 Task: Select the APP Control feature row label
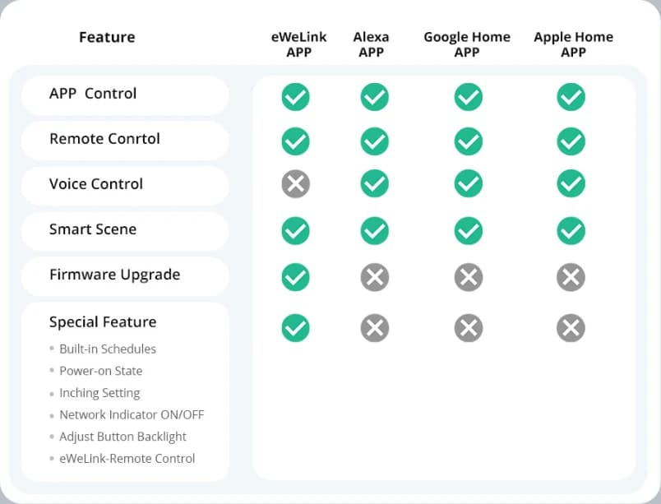(x=125, y=95)
